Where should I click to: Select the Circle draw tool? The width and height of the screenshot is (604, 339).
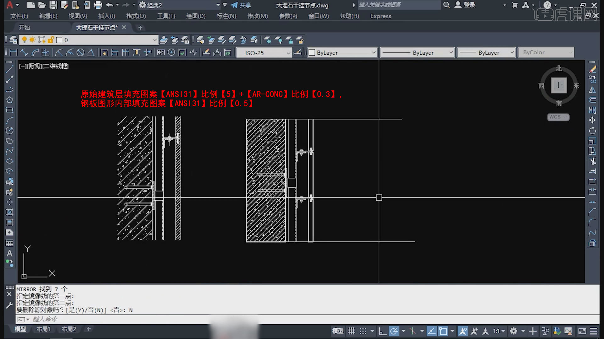pyautogui.click(x=10, y=131)
